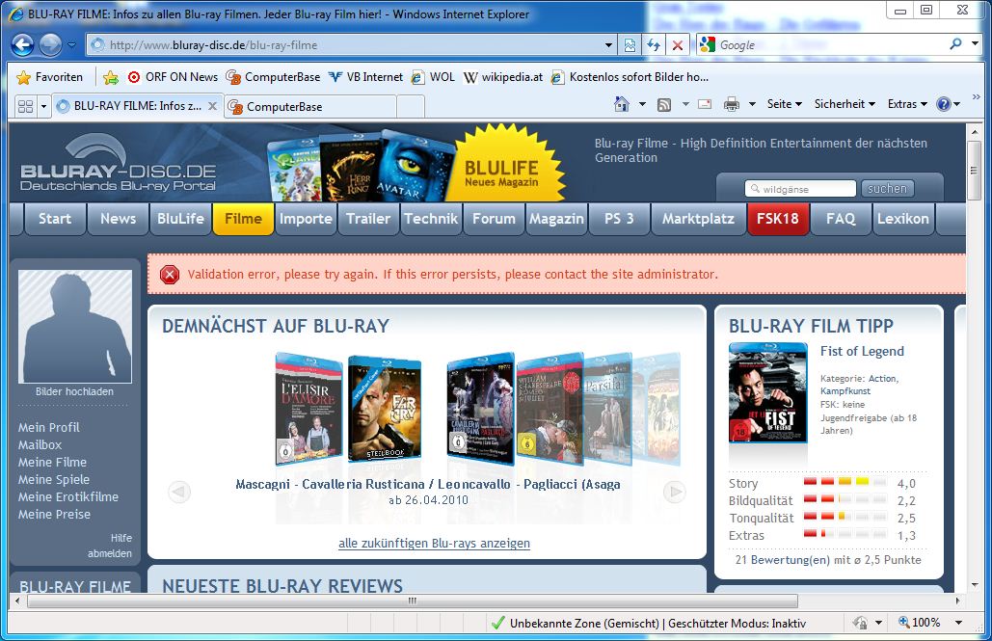The width and height of the screenshot is (992, 641).
Task: Open the Favoriten star button
Action: coord(49,77)
